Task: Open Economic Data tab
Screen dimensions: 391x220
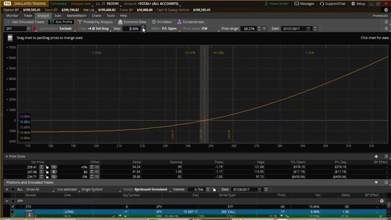Action: pyautogui.click(x=132, y=22)
